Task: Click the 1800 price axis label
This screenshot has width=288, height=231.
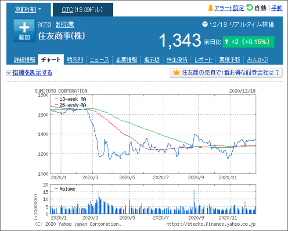Action: pos(43,95)
